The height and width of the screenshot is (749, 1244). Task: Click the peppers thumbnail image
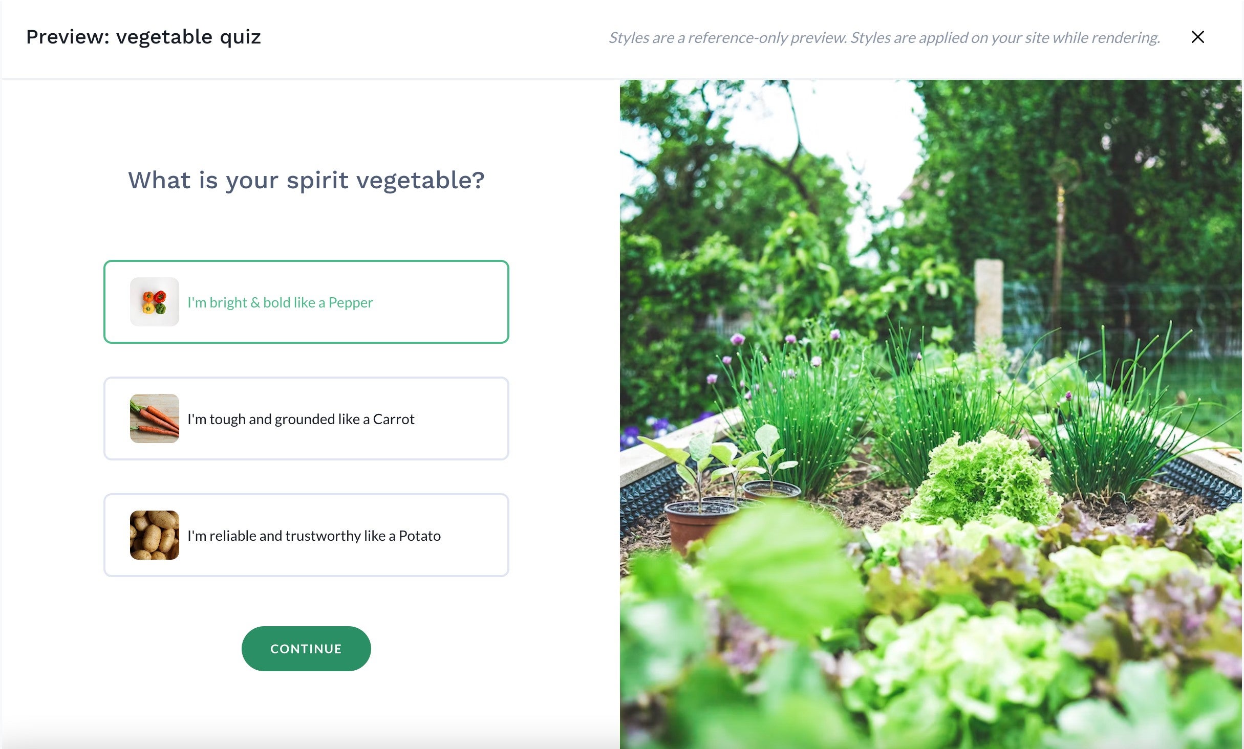pos(154,302)
